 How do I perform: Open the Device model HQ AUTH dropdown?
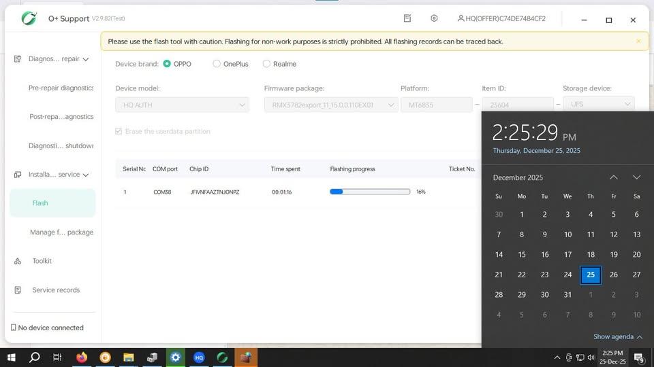click(183, 105)
